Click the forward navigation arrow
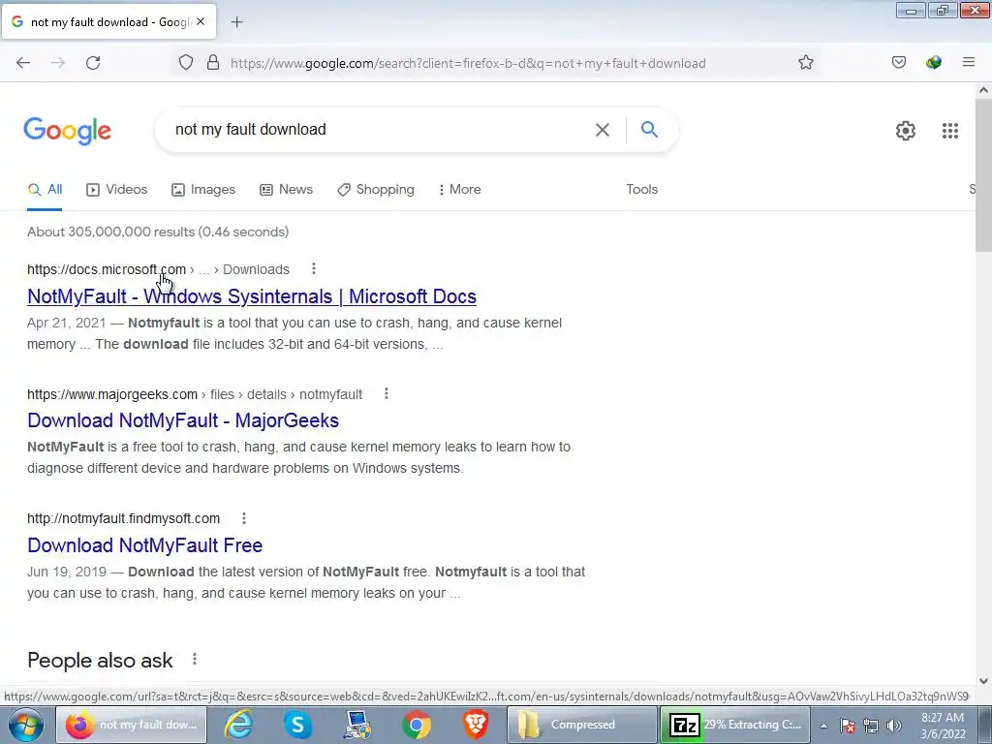 click(x=58, y=63)
